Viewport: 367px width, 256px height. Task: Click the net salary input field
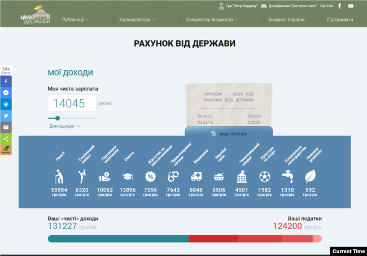click(x=72, y=104)
